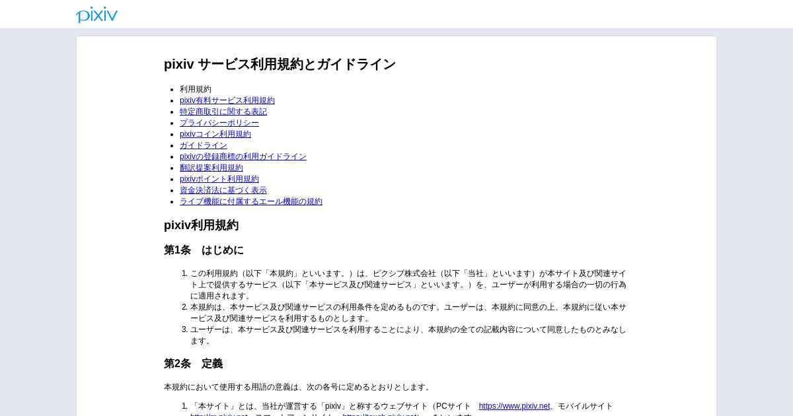Open pixivコイン利用規約 link
The height and width of the screenshot is (416, 793).
point(215,134)
